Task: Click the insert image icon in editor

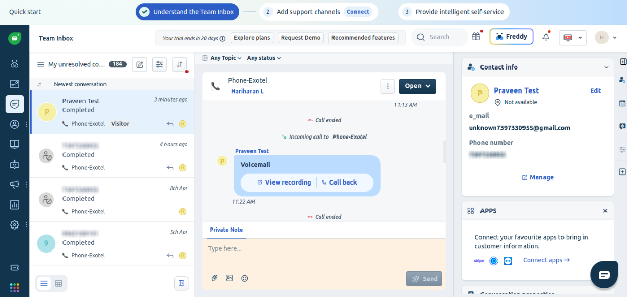Action: (x=229, y=278)
